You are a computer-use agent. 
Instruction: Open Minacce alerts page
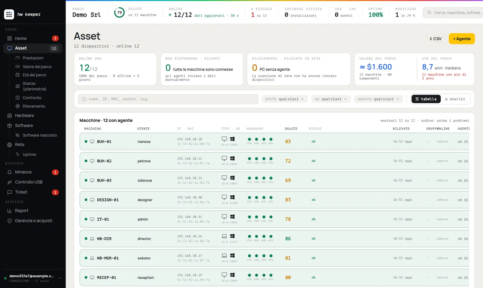point(33,172)
